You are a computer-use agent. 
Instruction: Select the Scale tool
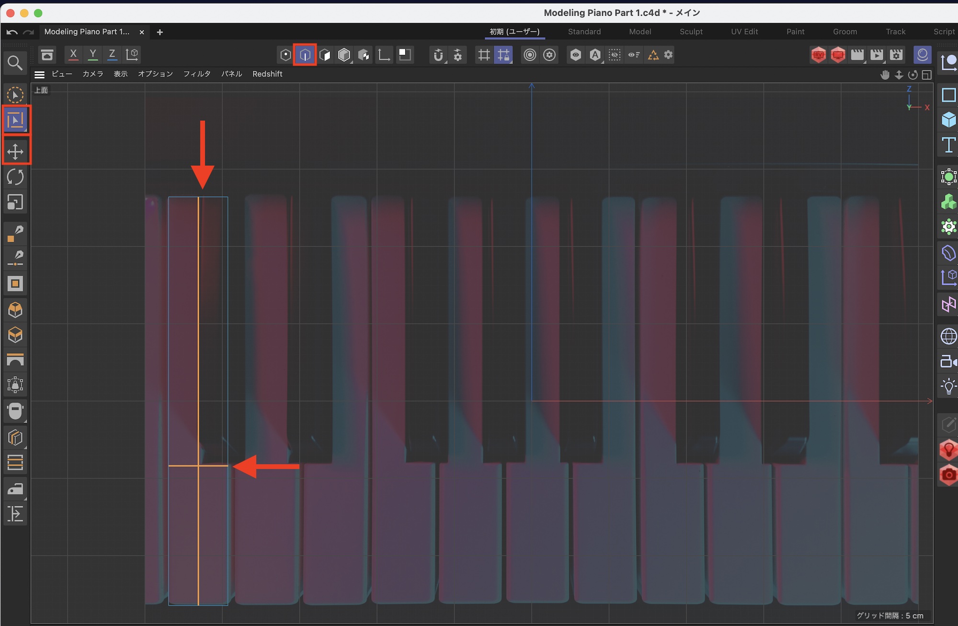(15, 202)
